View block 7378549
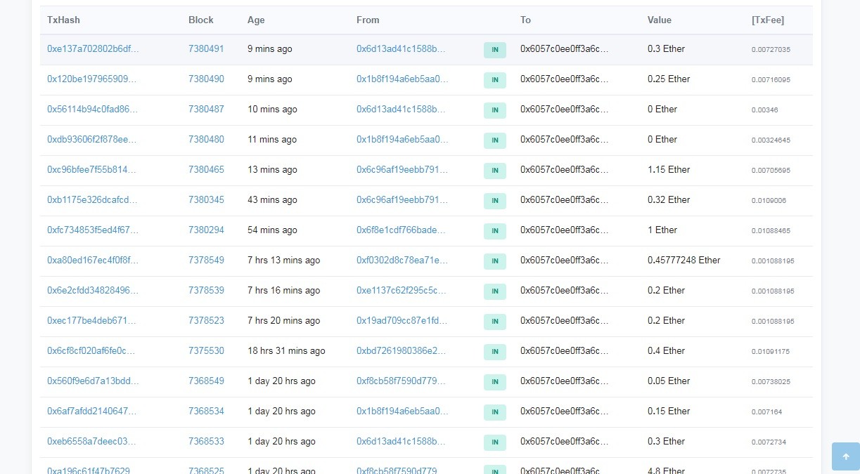This screenshot has width=860, height=474. click(x=206, y=261)
